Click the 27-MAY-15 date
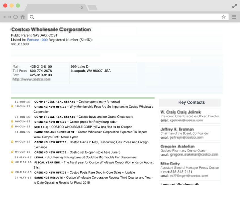240x199 pixels. tap(23, 178)
